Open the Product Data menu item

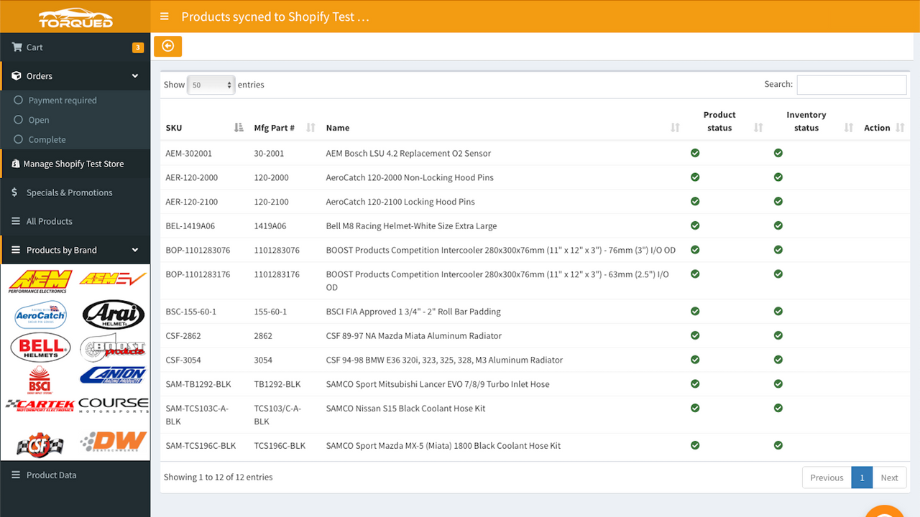pos(75,475)
